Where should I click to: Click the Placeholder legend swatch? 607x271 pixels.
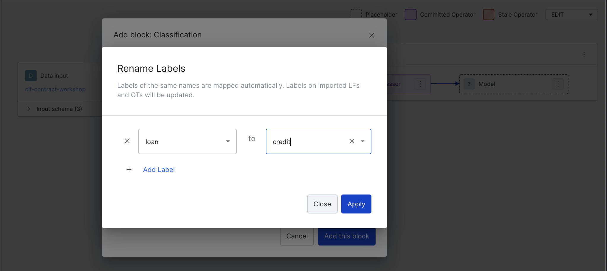[356, 15]
